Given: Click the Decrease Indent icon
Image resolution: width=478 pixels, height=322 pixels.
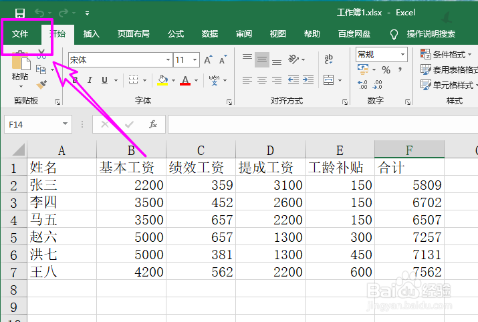Looking at the screenshot, I should point(293,80).
